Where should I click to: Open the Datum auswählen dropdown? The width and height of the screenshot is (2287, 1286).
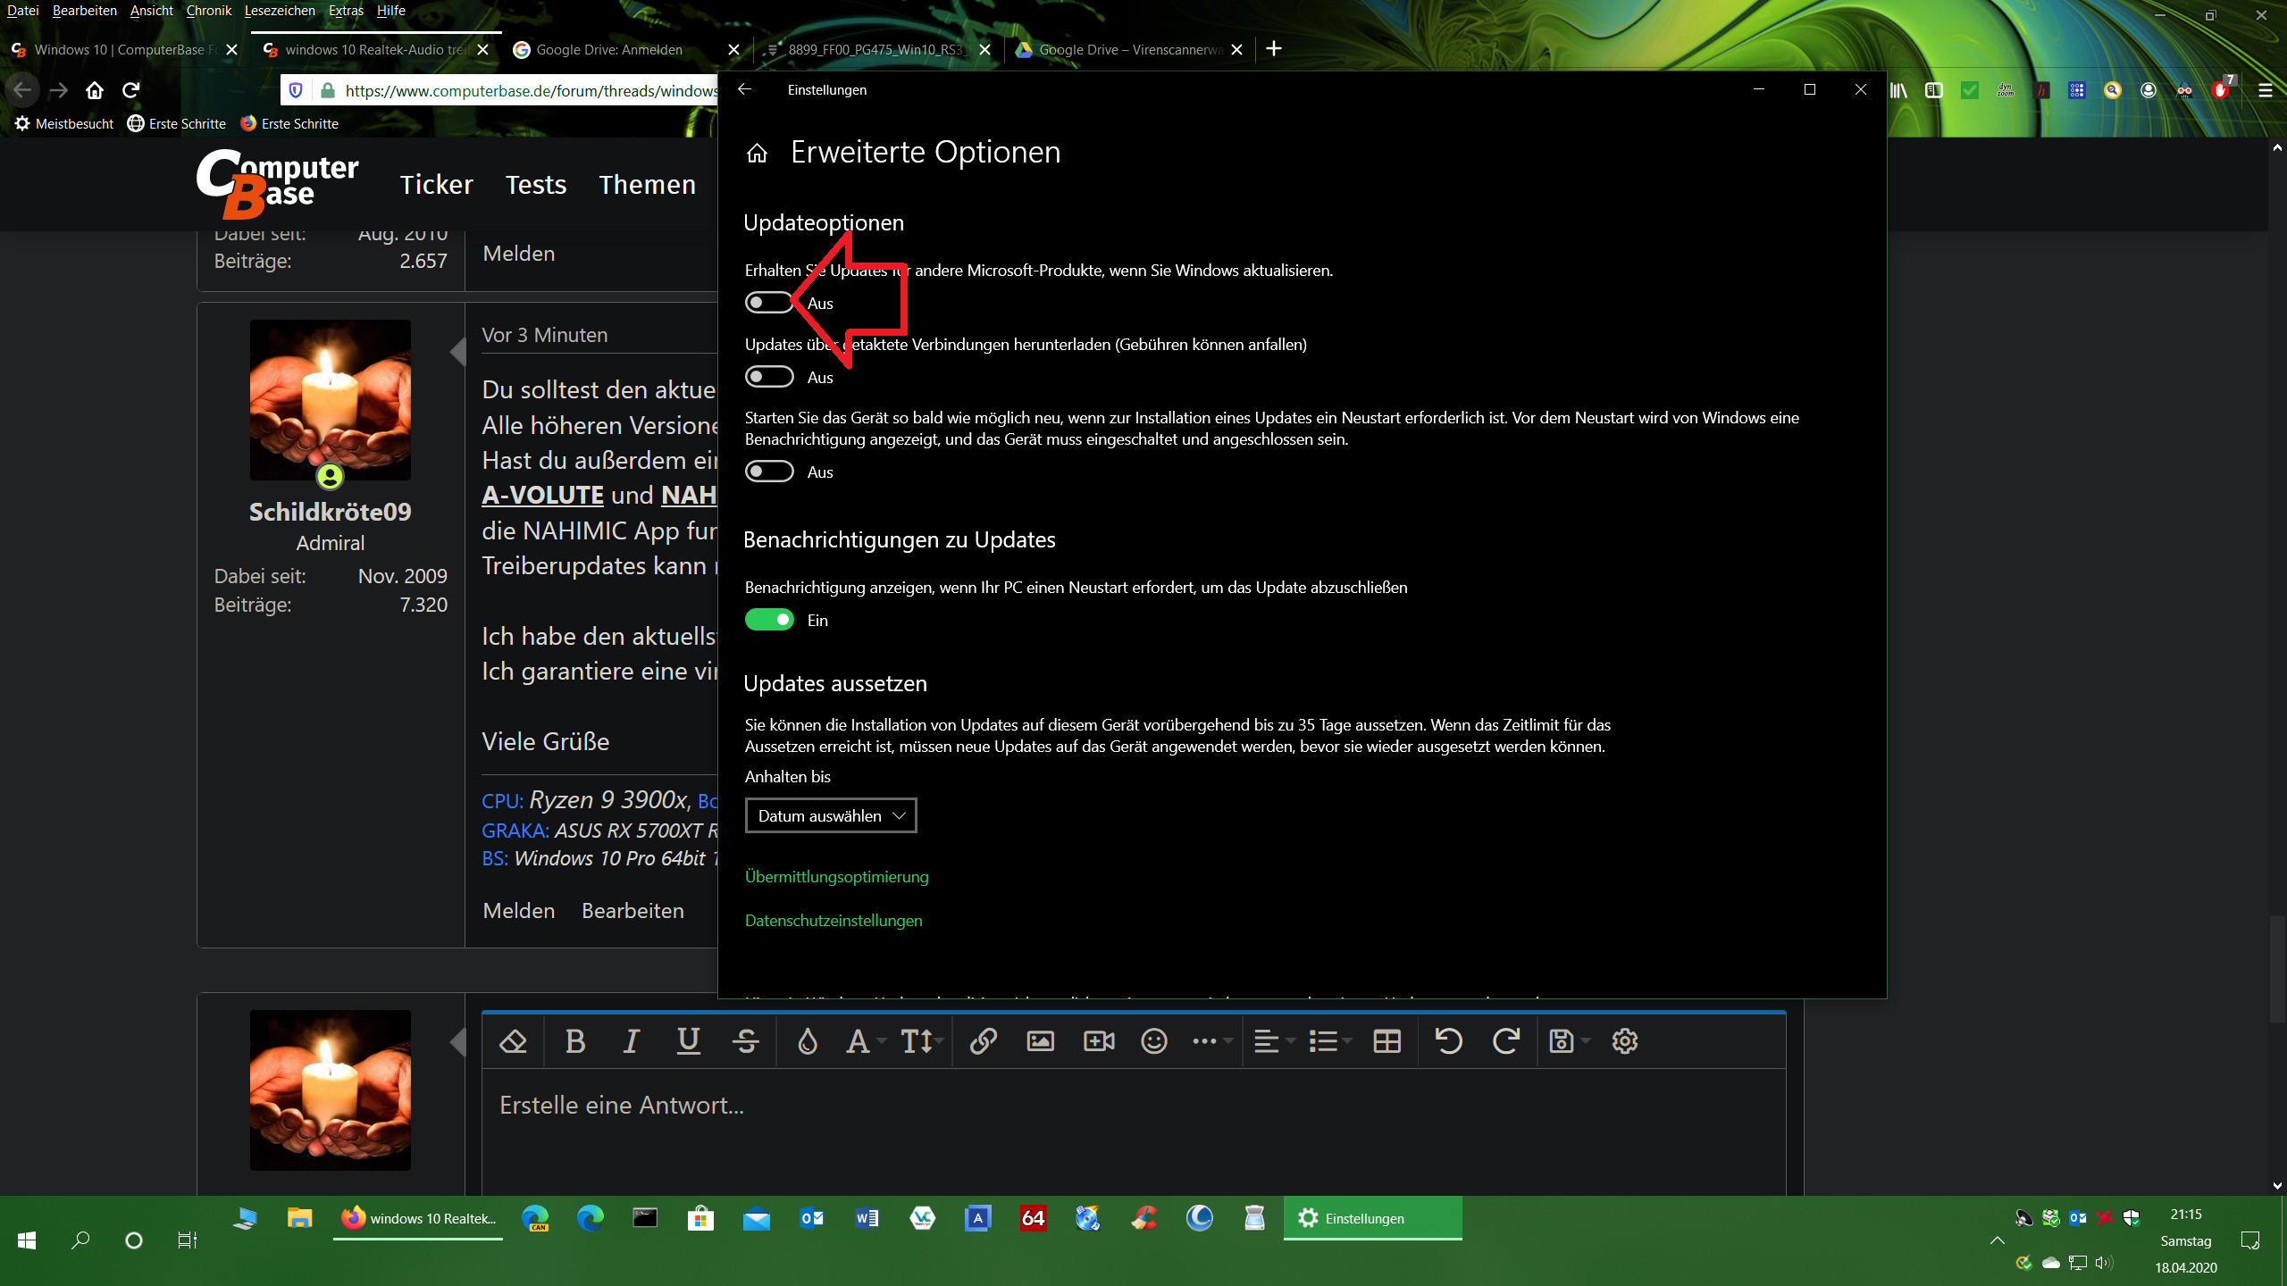click(x=831, y=815)
